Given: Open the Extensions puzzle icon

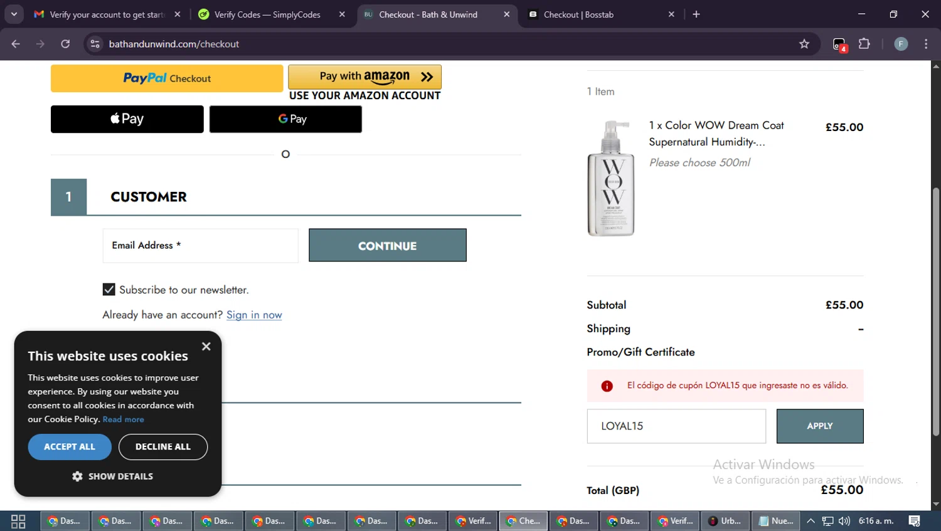Looking at the screenshot, I should 864,44.
